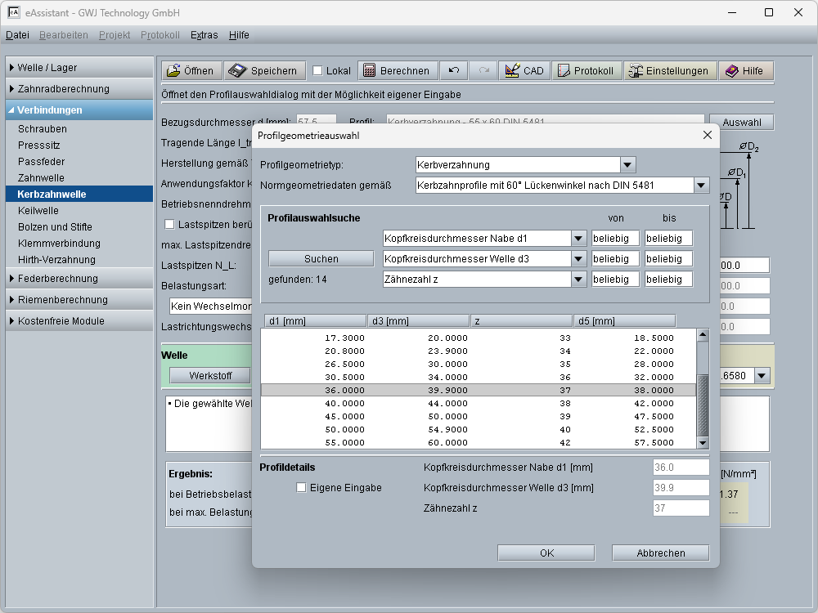Screen dimensions: 818x613
Task: Expand the Normgeometriedaten gemäß dropdown
Action: pyautogui.click(x=701, y=186)
